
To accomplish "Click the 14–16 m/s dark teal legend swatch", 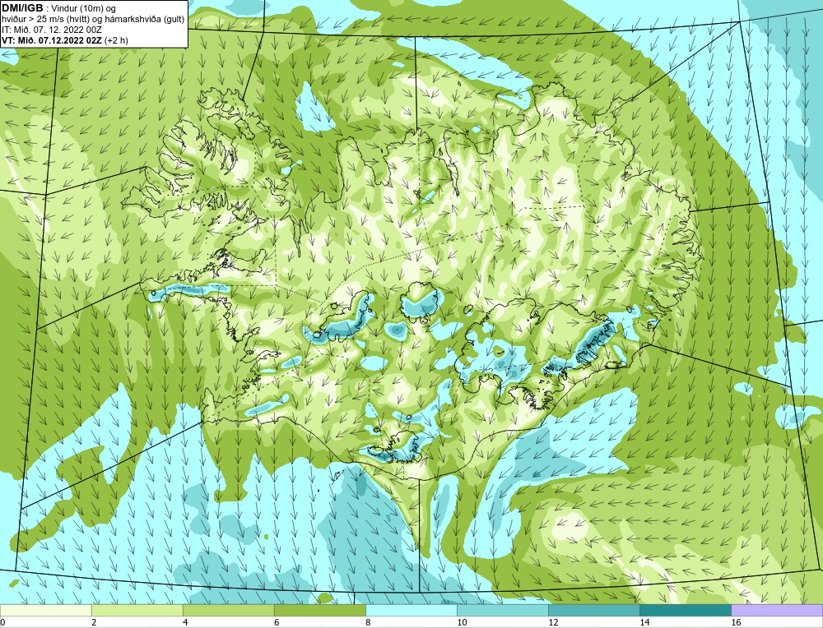I will (685, 610).
